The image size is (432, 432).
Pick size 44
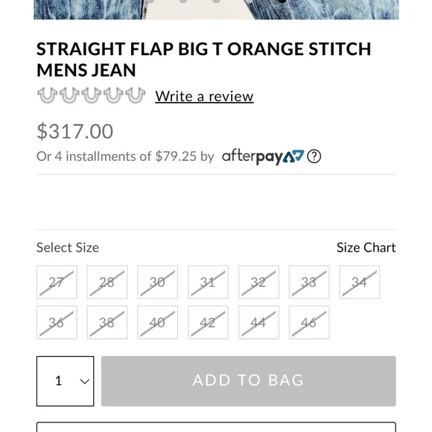pos(258,323)
